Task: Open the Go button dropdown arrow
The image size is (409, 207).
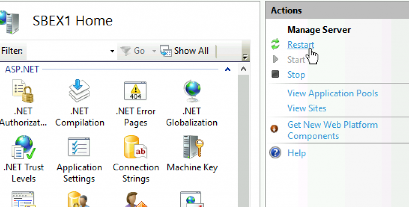Action: [x=154, y=51]
